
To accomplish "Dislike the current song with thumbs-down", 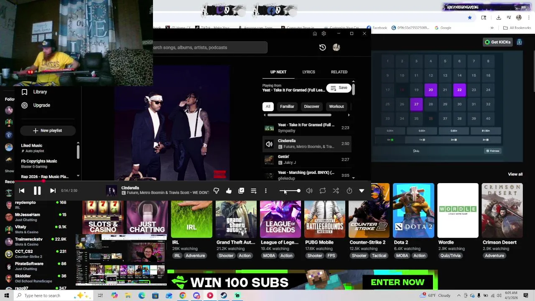I will (x=216, y=191).
